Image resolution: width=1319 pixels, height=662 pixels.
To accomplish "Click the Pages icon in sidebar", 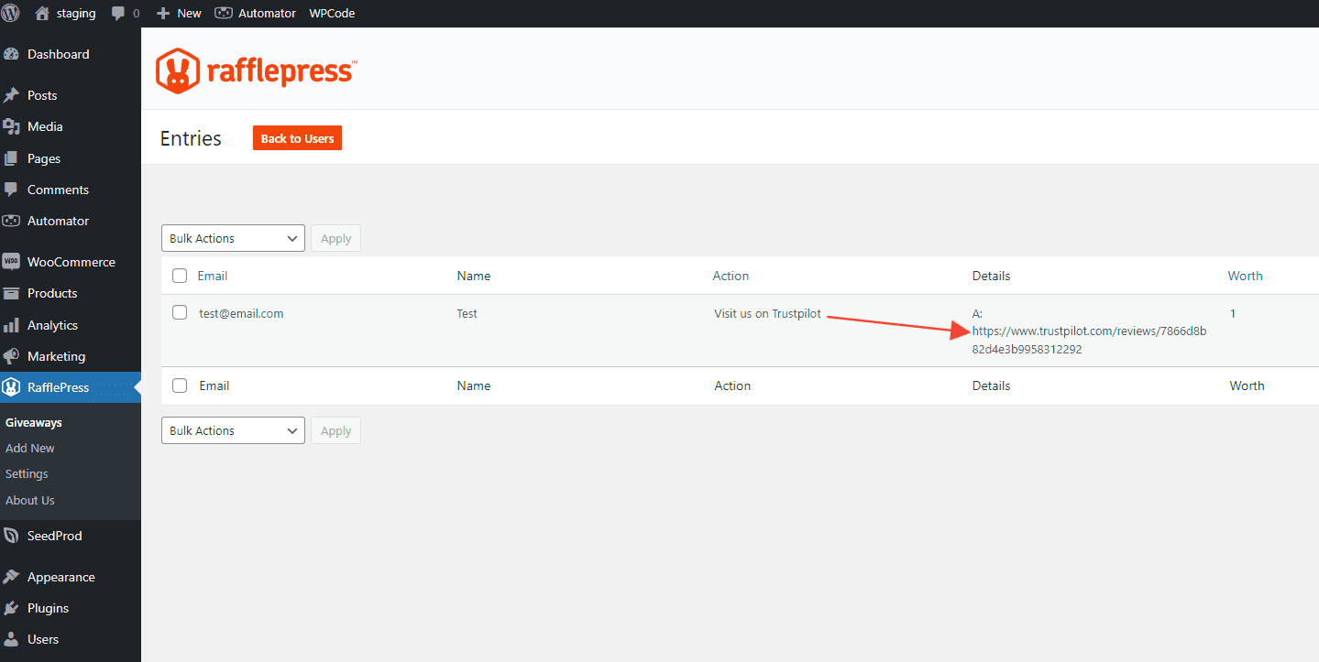I will (x=12, y=158).
